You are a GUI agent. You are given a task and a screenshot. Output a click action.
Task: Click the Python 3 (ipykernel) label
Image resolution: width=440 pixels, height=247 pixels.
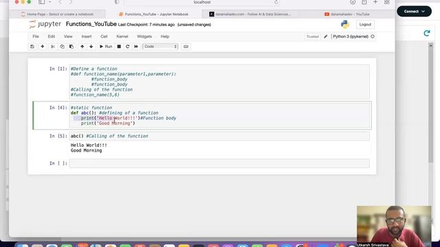tap(351, 36)
